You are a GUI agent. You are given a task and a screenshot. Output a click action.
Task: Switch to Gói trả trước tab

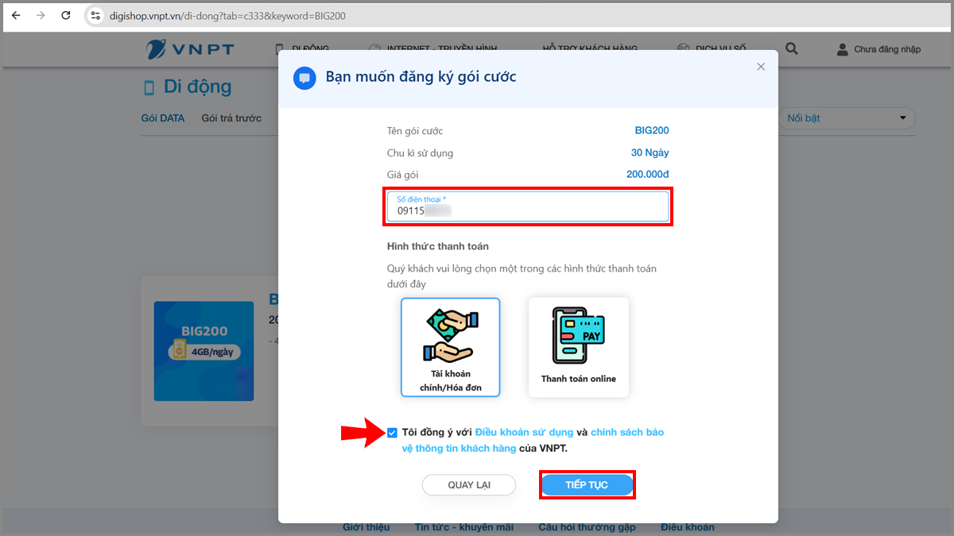(231, 118)
